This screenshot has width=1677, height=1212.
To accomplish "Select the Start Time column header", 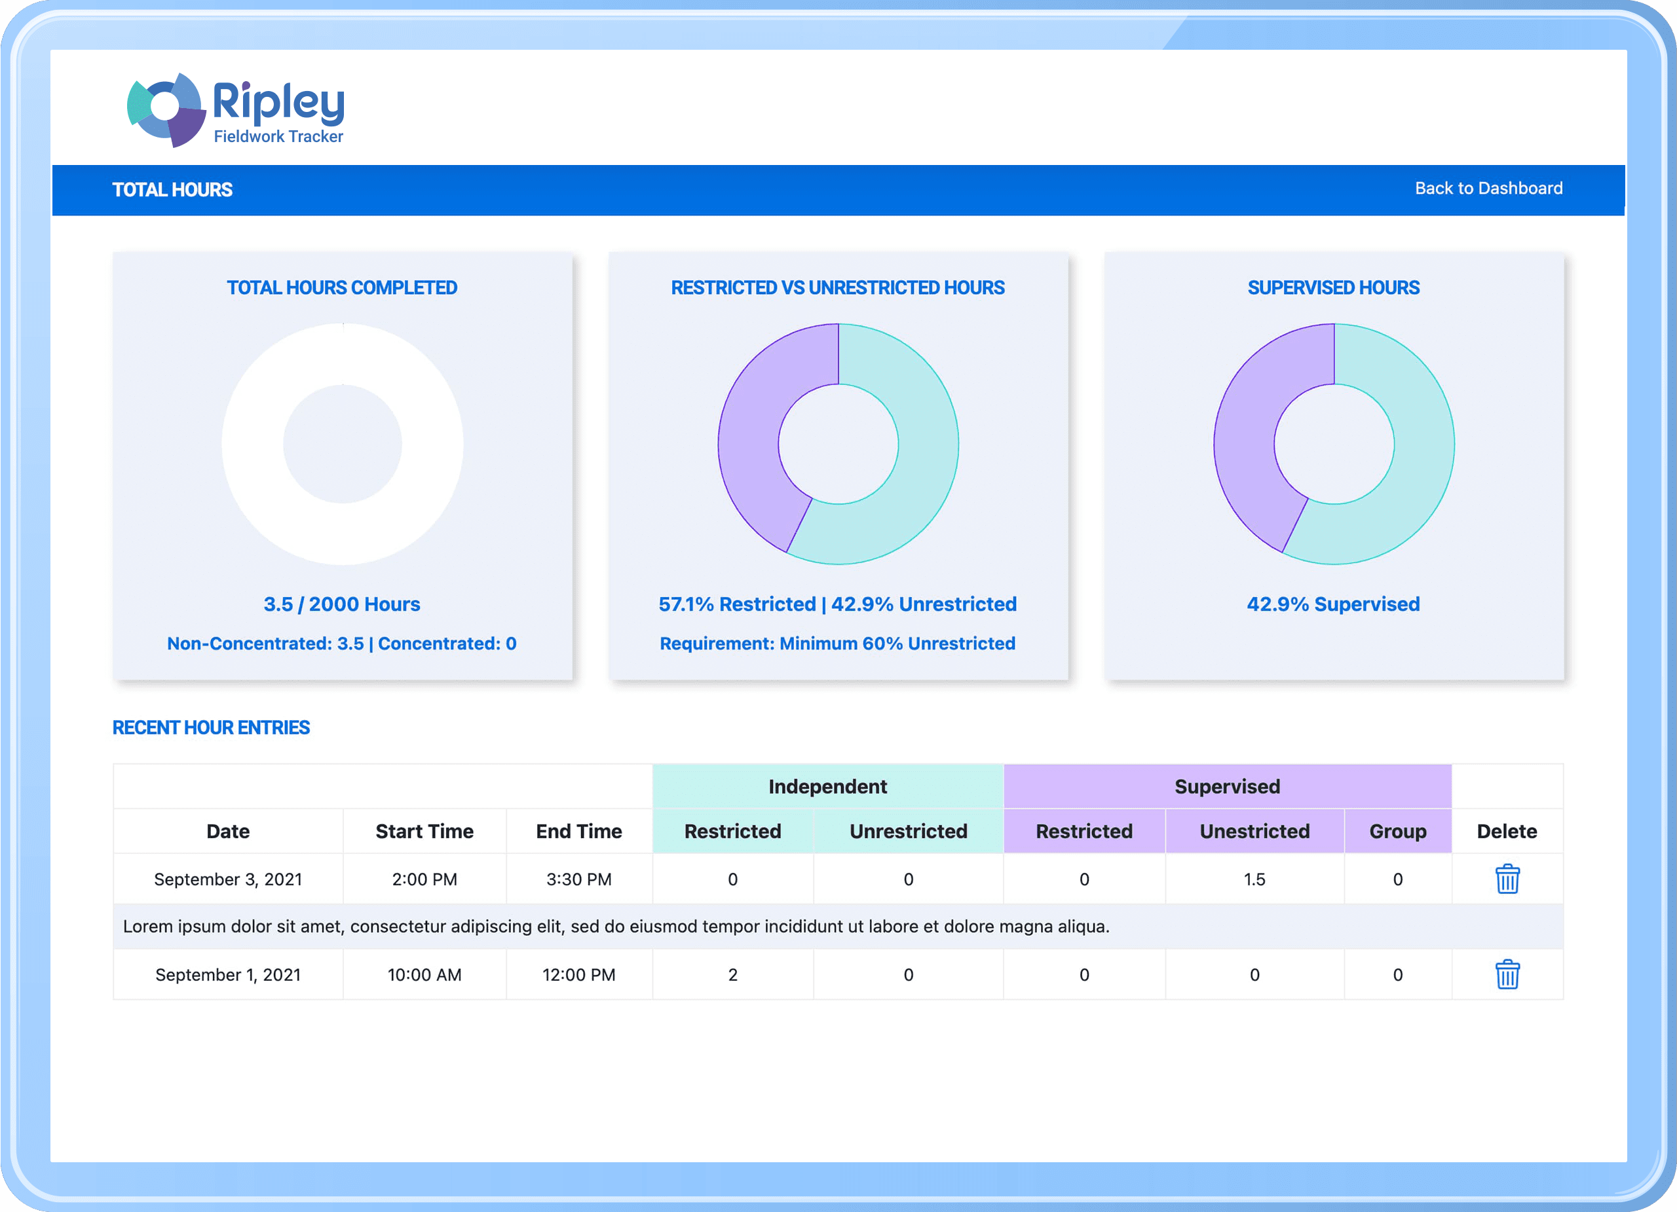I will 424,831.
